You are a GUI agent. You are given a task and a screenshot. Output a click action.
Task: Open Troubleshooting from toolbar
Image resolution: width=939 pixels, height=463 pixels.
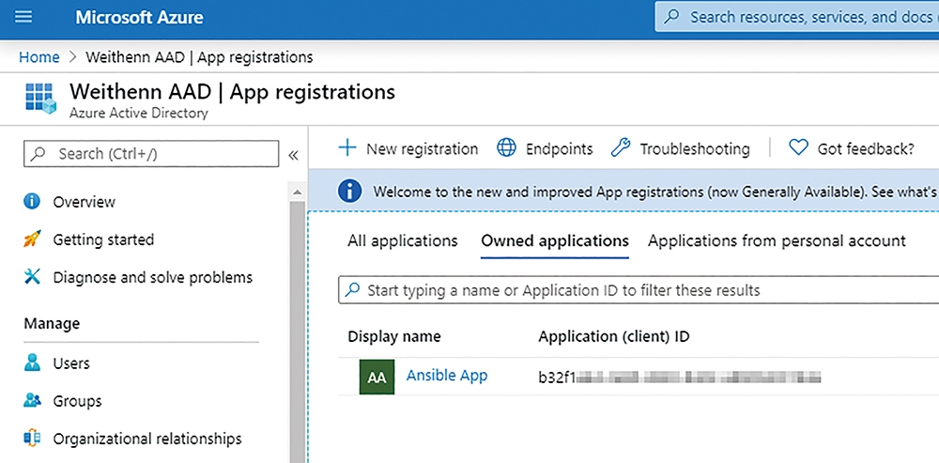click(x=680, y=148)
